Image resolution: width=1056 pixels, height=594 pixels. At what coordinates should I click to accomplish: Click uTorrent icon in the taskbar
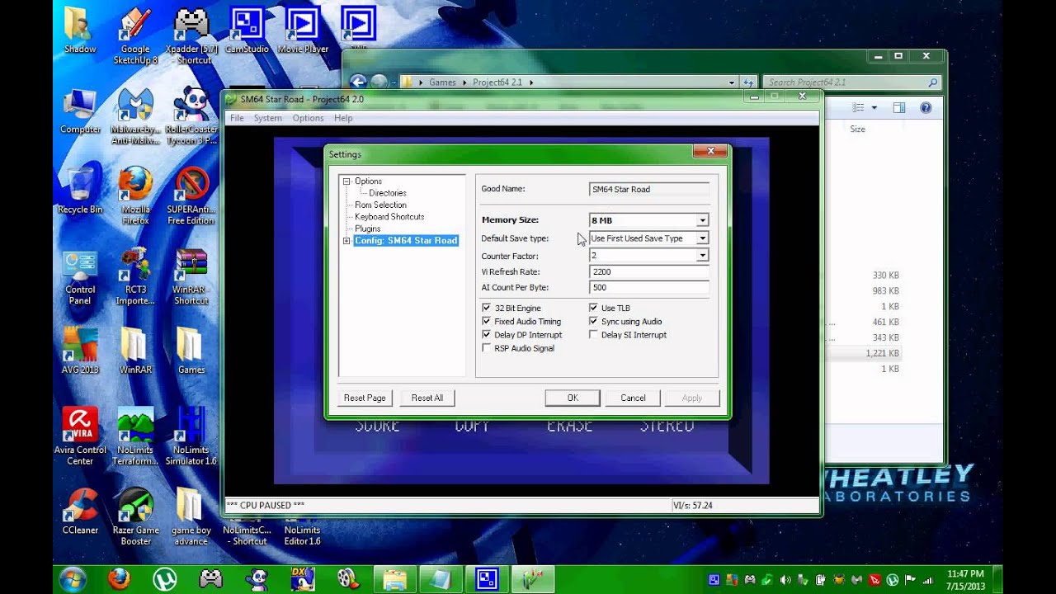tap(165, 579)
